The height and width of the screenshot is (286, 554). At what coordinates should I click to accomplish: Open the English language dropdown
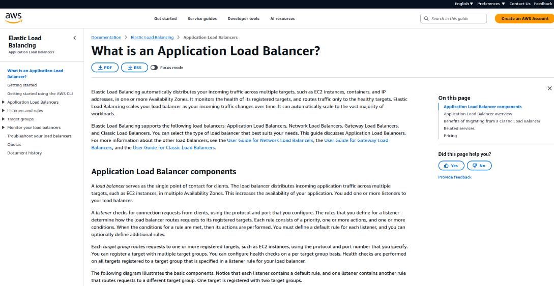(463, 4)
